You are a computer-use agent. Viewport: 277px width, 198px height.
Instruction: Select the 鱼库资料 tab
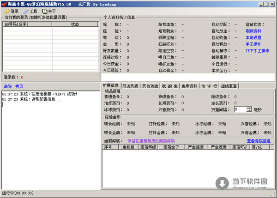(189, 86)
